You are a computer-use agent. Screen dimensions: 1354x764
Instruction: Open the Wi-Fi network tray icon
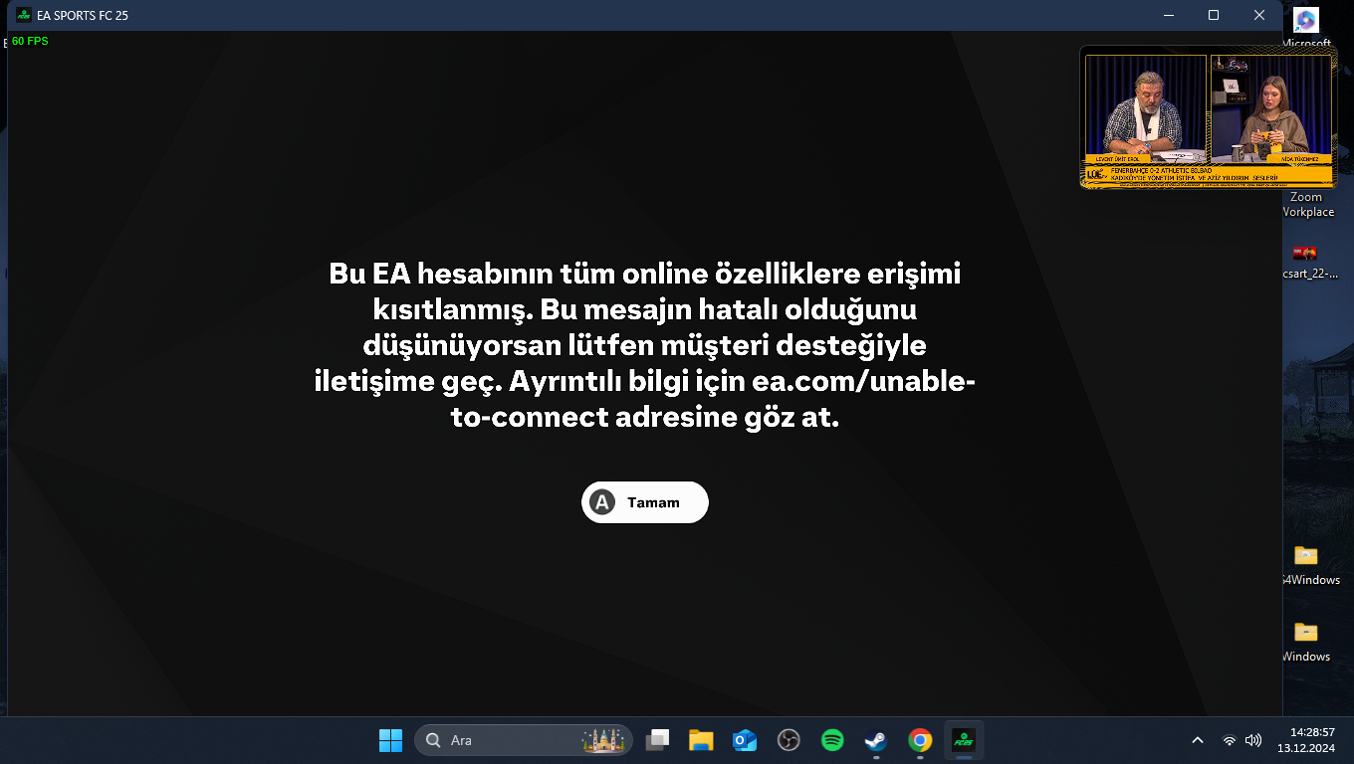pyautogui.click(x=1230, y=740)
